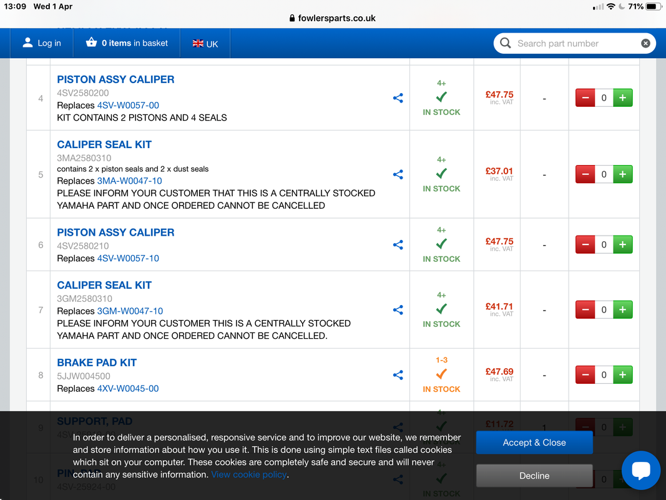Increase quantity for 3MA2580310 seal kit
Viewport: 666px width, 500px height.
(x=623, y=174)
